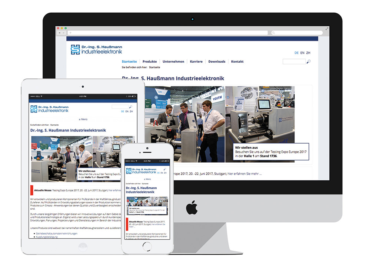
Task: Switch the desktop site language to ZH
Action: (x=308, y=53)
